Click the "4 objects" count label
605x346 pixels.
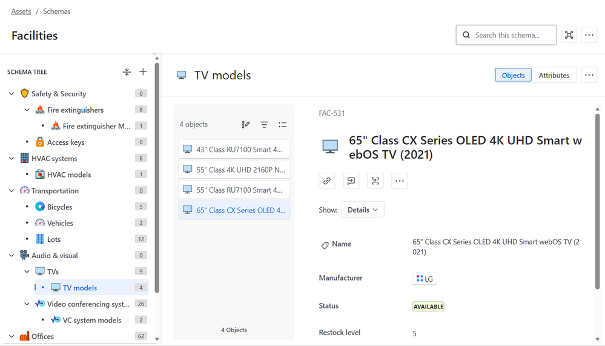coord(193,124)
